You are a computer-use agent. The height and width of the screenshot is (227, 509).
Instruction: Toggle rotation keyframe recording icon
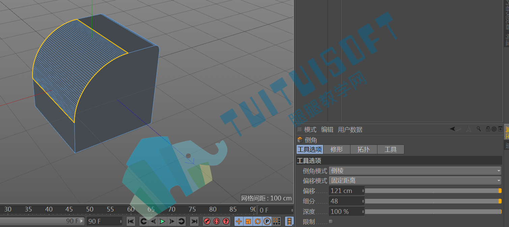point(258,221)
